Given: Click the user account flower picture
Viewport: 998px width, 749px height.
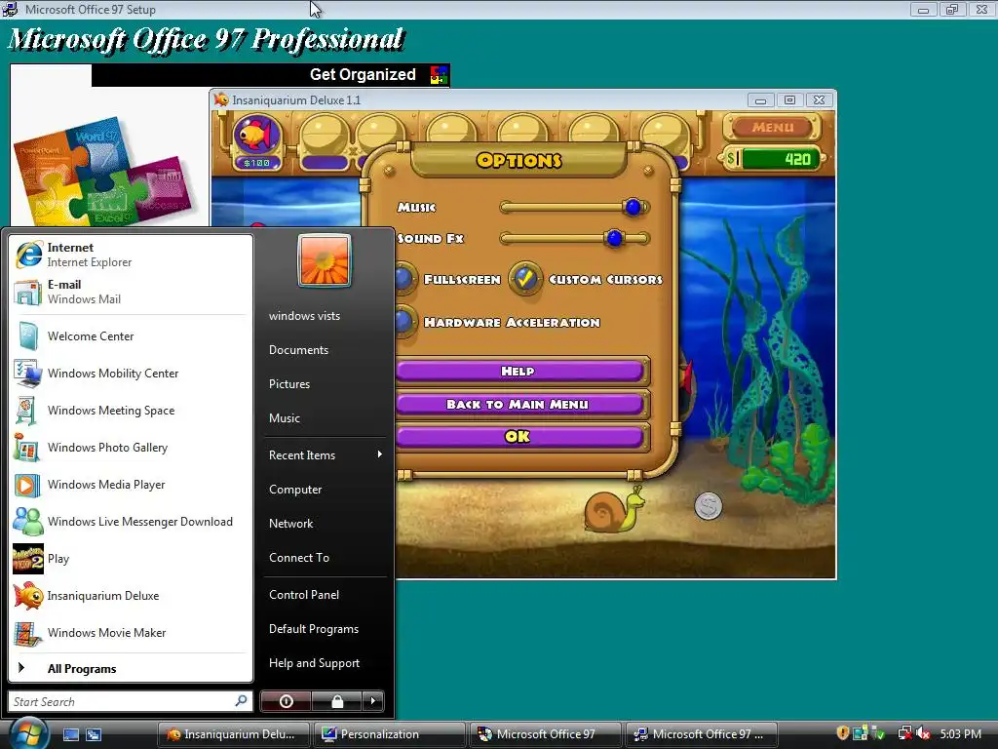Looking at the screenshot, I should pyautogui.click(x=324, y=260).
